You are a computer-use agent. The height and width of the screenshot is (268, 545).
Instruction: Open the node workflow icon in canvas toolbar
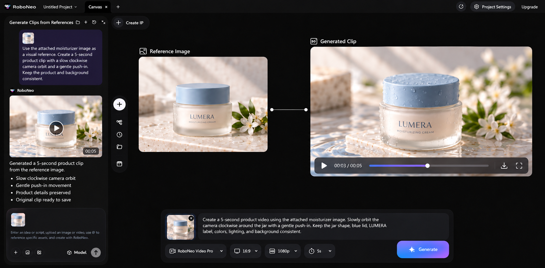point(119,122)
